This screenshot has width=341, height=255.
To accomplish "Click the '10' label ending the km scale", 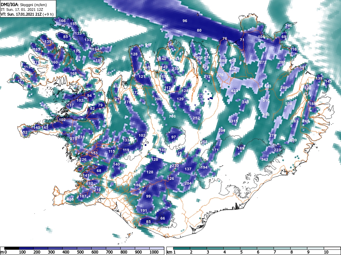I will pos(326,252).
